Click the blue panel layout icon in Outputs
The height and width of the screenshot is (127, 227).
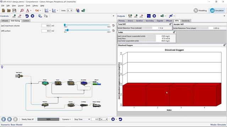pyautogui.click(x=149, y=16)
